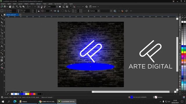Pick the yellow swatch in document palette
Screen dimensions: 186x104
(x=28, y=94)
